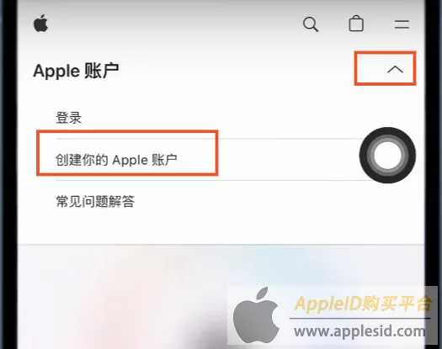Viewport: 442px width, 349px height.
Task: Collapse the Apple 账户 section with the up chevron
Action: (x=395, y=69)
